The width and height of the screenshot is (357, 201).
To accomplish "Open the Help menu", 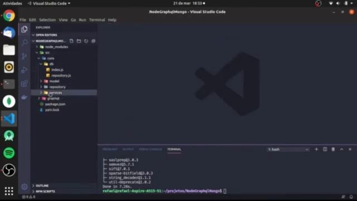I will pos(112,20).
